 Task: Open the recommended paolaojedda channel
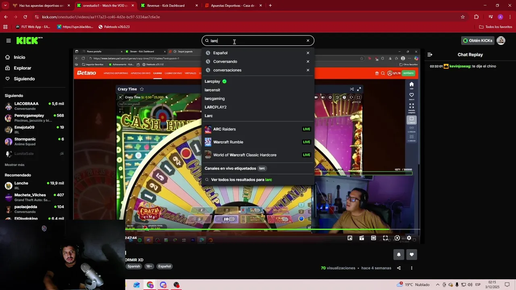click(34, 209)
